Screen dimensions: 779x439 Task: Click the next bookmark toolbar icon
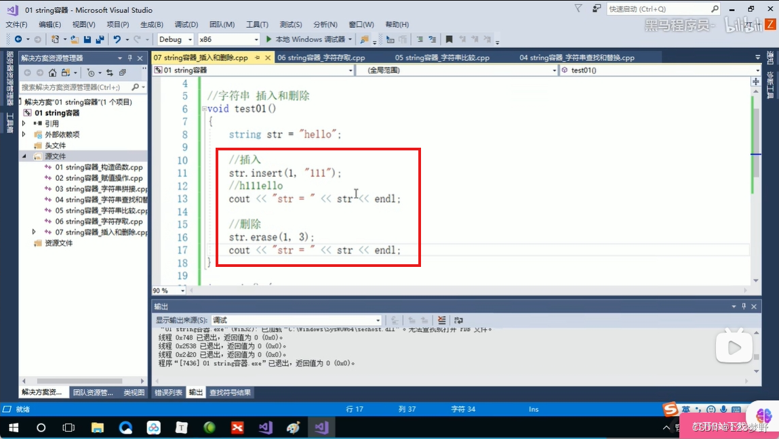coord(475,39)
